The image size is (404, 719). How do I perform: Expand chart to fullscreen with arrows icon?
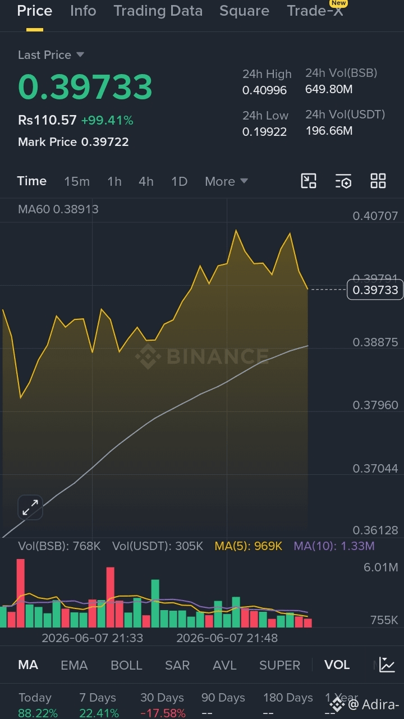(x=30, y=507)
